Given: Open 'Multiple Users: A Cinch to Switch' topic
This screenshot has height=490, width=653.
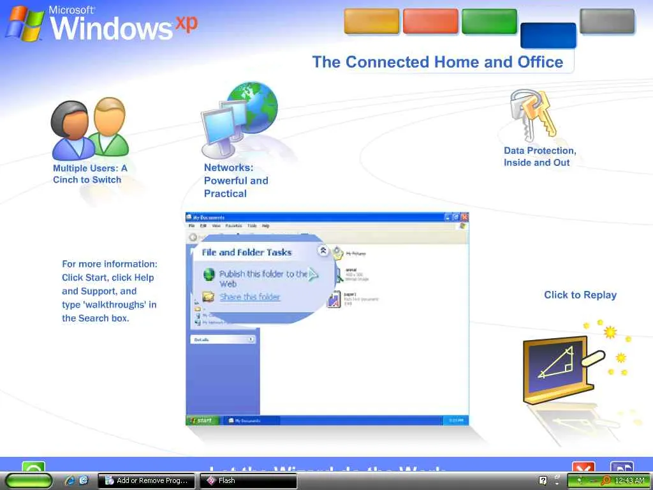Looking at the screenshot, I should (90, 174).
